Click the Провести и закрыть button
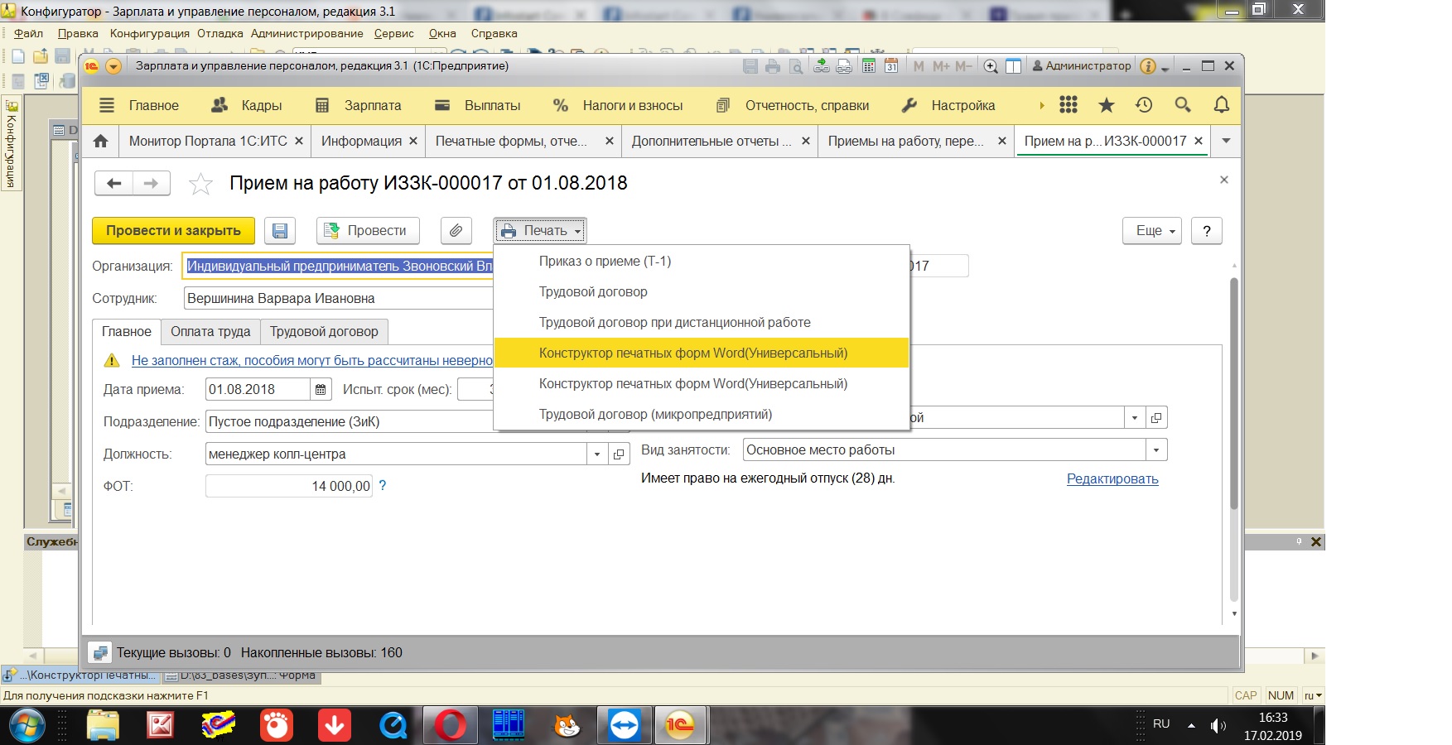 [x=173, y=231]
